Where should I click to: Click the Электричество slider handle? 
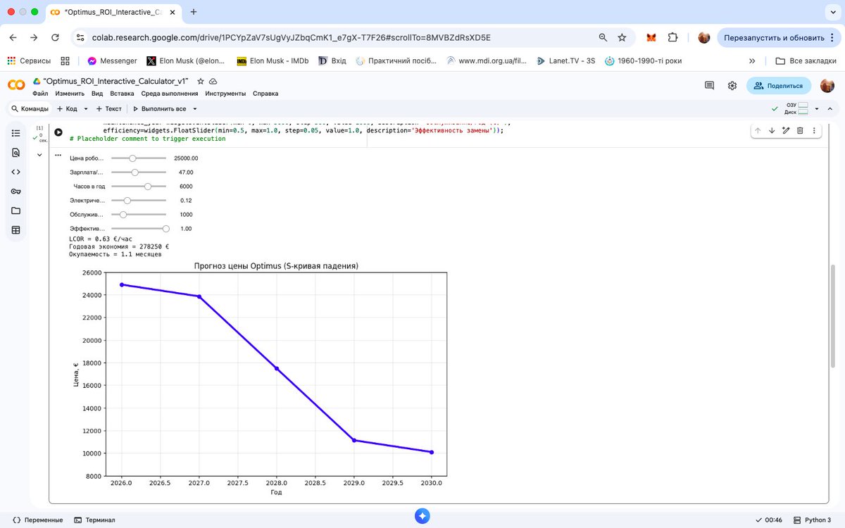(x=127, y=201)
